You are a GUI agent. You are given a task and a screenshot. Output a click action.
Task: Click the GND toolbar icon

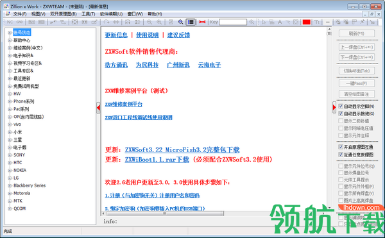pos(20,22)
